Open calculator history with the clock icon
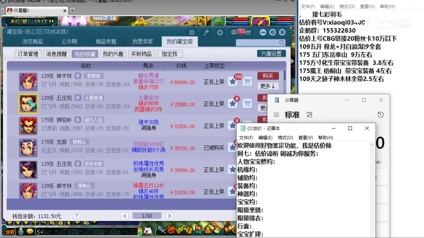 [380, 114]
